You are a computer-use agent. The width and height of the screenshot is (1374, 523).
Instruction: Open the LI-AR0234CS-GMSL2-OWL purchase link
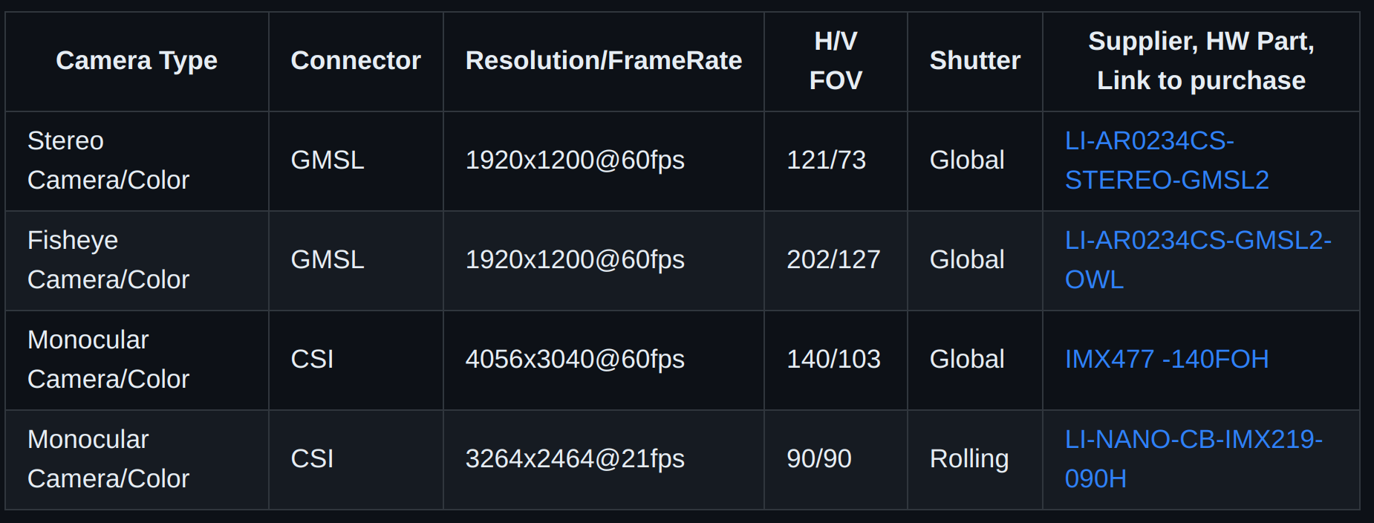tap(1197, 260)
